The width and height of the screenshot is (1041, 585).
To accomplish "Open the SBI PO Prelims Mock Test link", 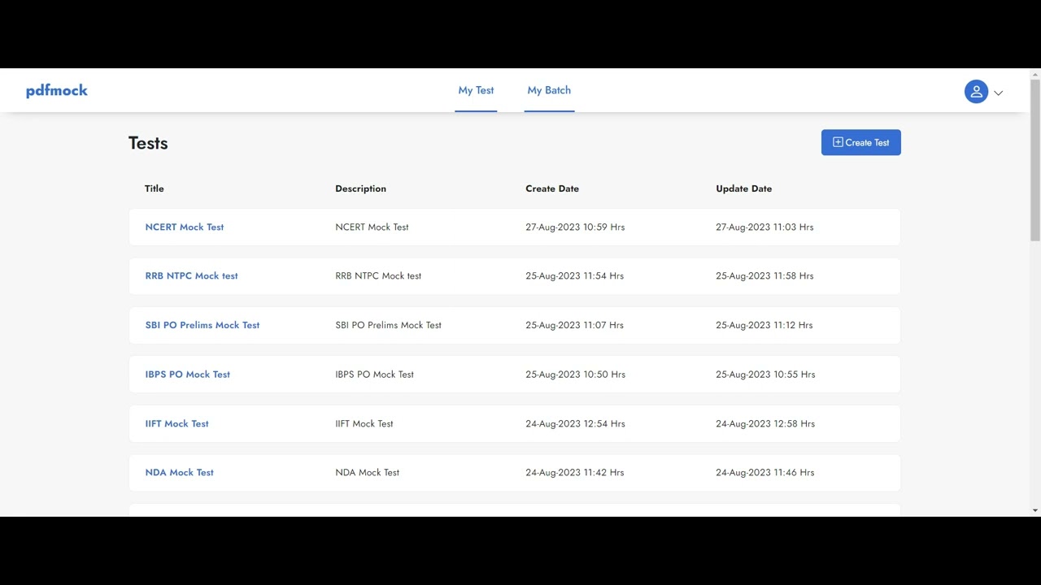I will coord(203,325).
